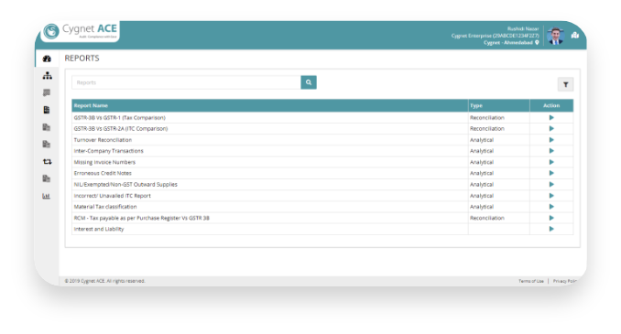The height and width of the screenshot is (334, 621).
Task: Open the bar chart sidebar icon
Action: (47, 196)
